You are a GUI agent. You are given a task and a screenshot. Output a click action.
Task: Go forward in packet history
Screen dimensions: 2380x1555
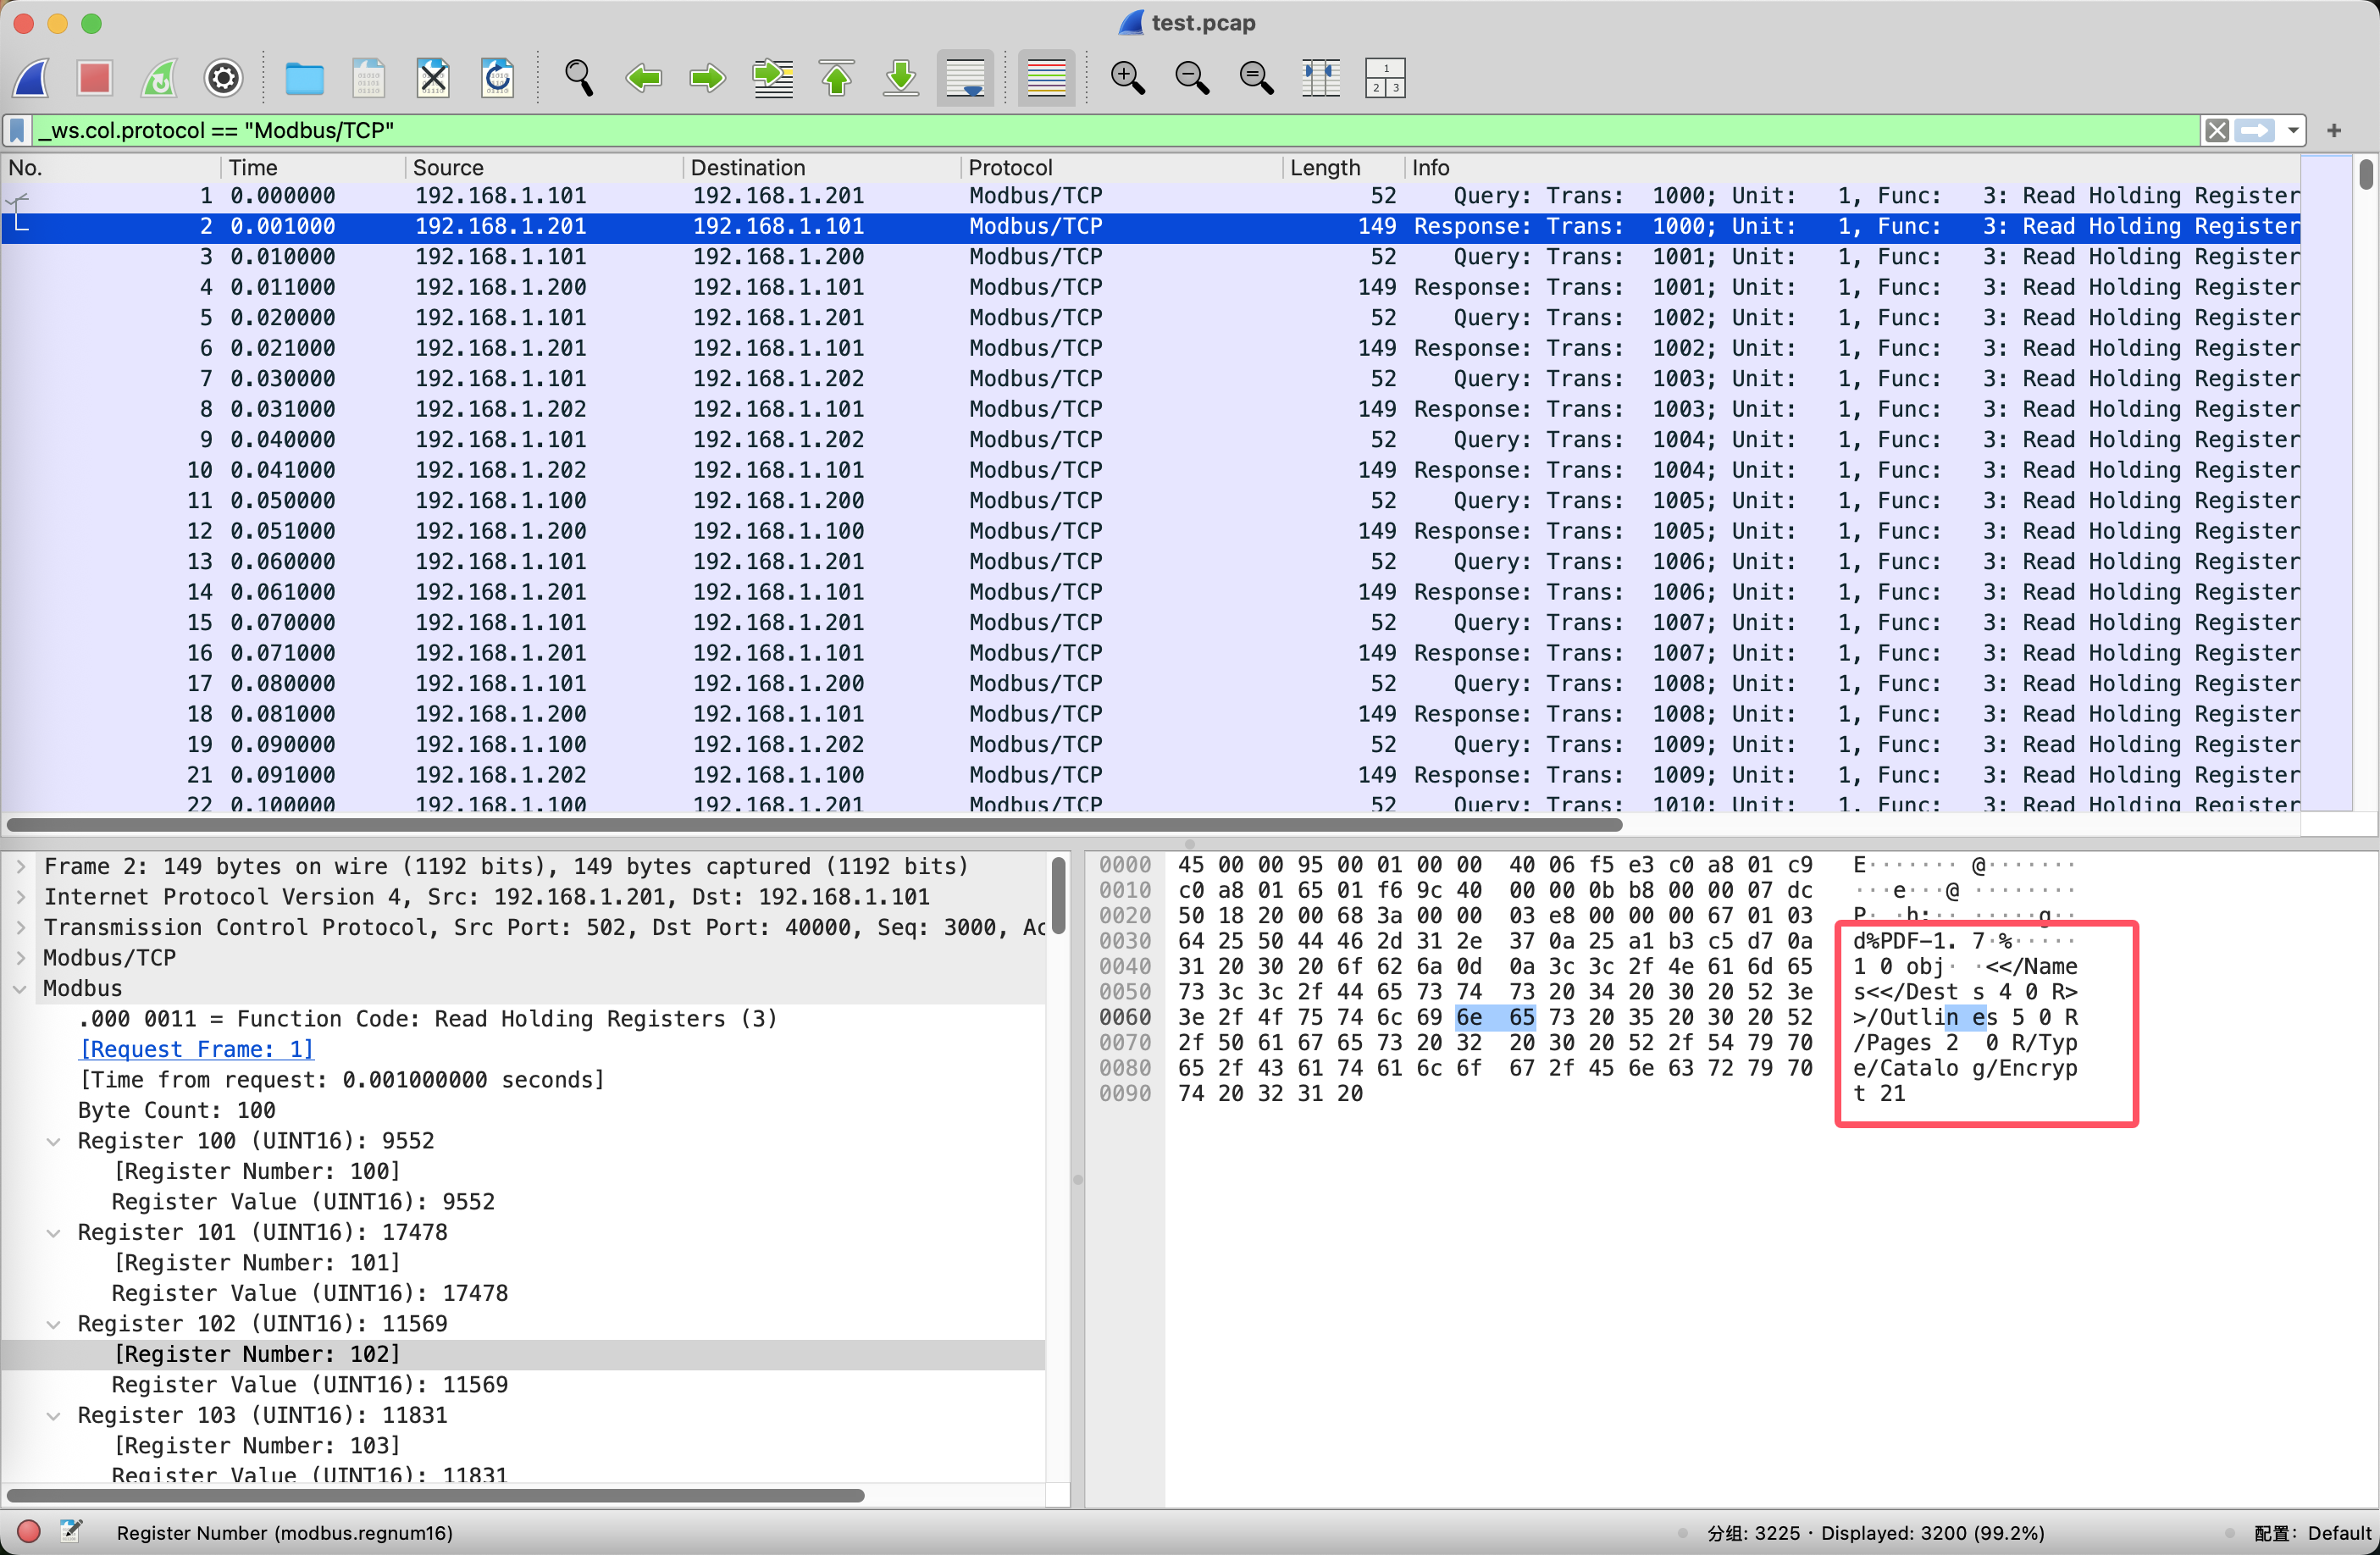click(x=707, y=78)
